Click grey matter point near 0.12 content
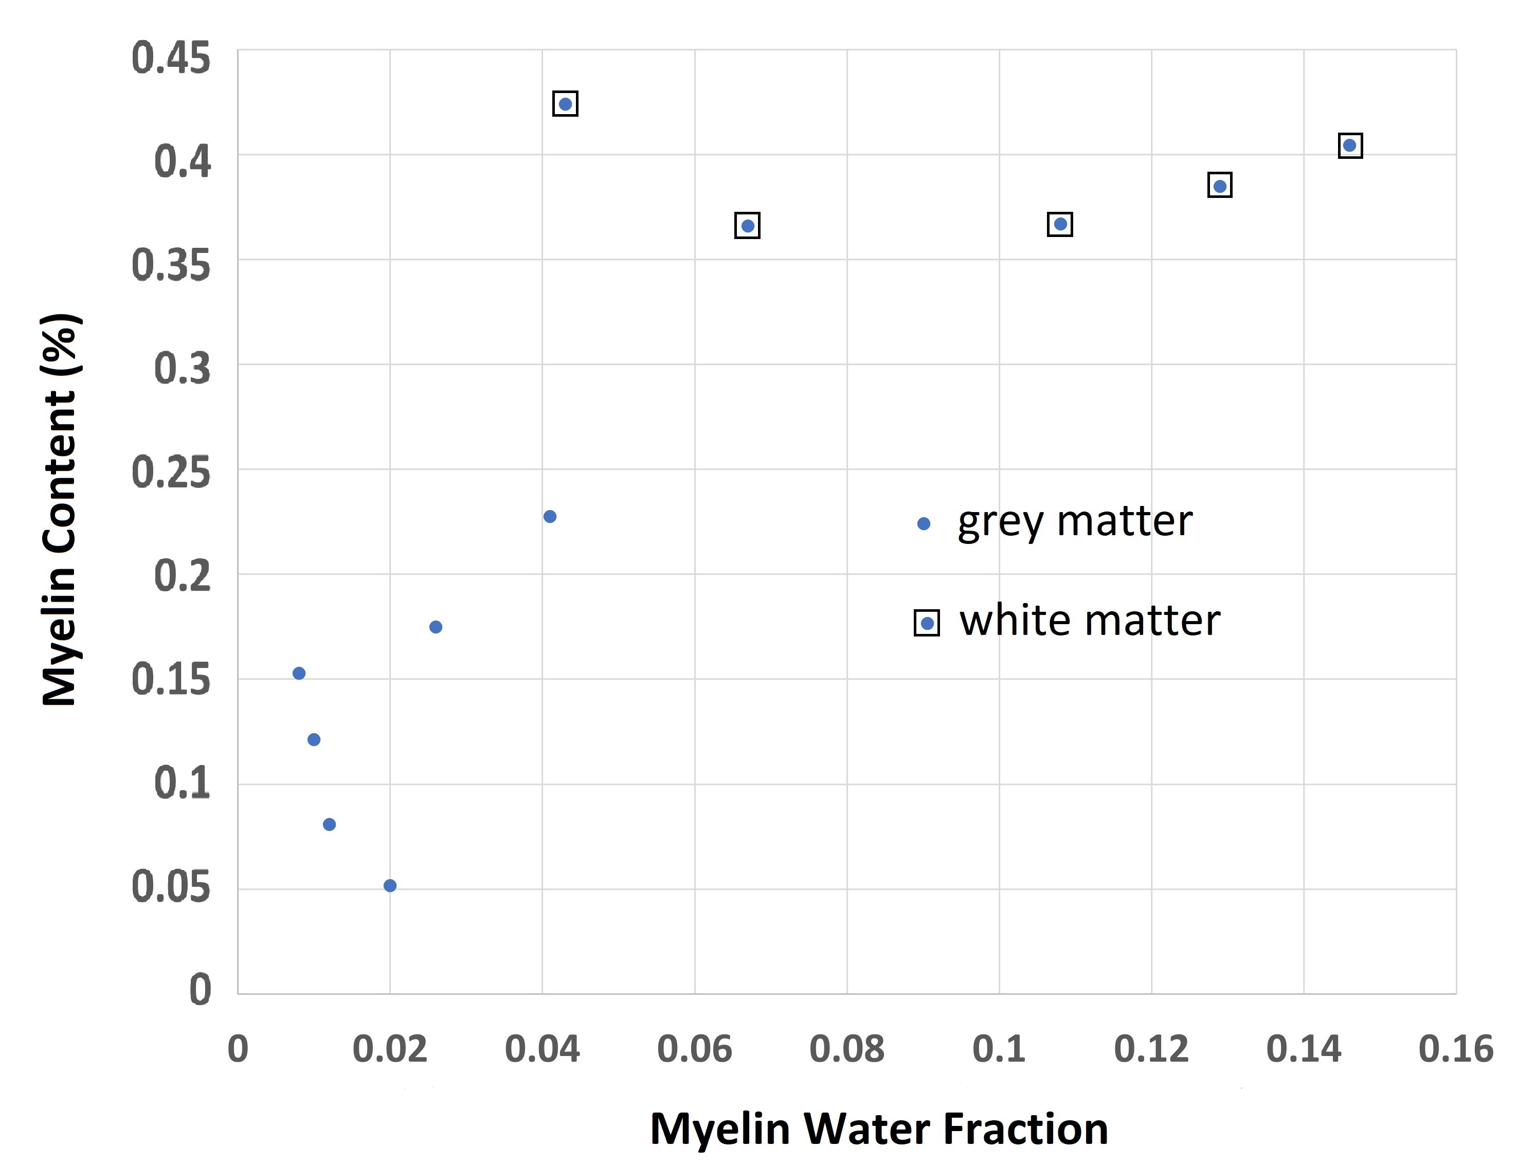The height and width of the screenshot is (1165, 1518). 314,740
